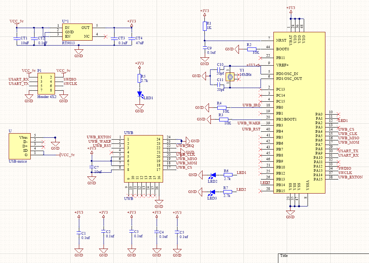Image resolution: width=369 pixels, height=263 pixels.
Task: Click the UWB_MOSI net label at PA7
Action: (x=349, y=142)
